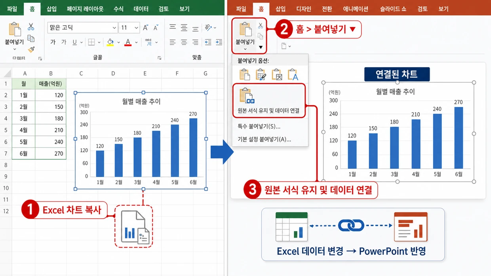The height and width of the screenshot is (276, 491).
Task: Expand the borders dropdown arrow
Action: pyautogui.click(x=99, y=43)
